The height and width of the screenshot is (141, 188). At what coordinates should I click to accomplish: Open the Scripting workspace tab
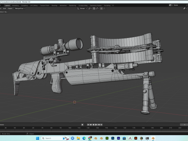[107, 5]
